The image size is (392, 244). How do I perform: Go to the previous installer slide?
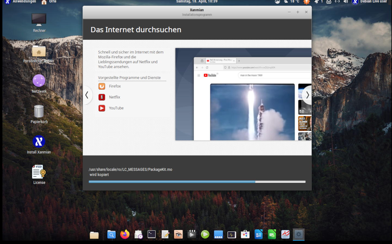(87, 95)
